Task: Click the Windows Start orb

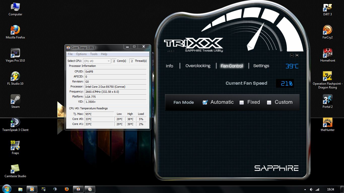Action: point(7,189)
